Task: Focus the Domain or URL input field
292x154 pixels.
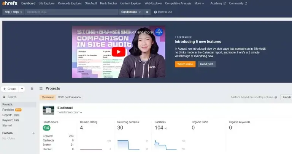Action: click(71, 12)
